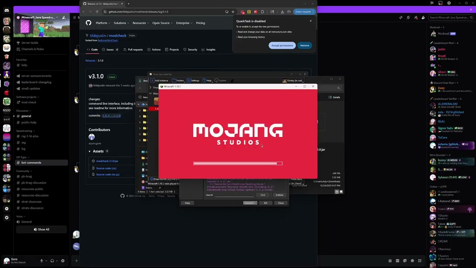Download modcheck-3.1.0.jar asset
This screenshot has height=268, width=476.
(107, 161)
